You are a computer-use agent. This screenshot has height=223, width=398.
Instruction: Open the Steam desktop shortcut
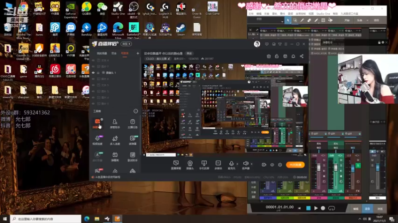point(181,29)
